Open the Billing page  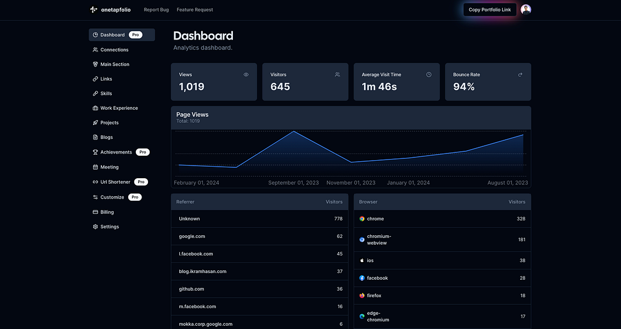(x=107, y=212)
